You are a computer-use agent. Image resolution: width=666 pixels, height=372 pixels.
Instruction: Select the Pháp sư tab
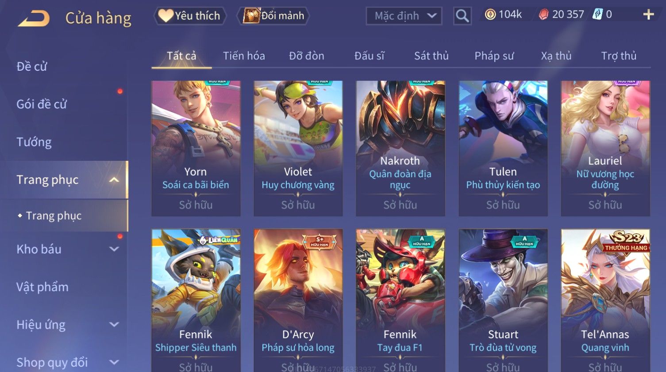click(494, 56)
